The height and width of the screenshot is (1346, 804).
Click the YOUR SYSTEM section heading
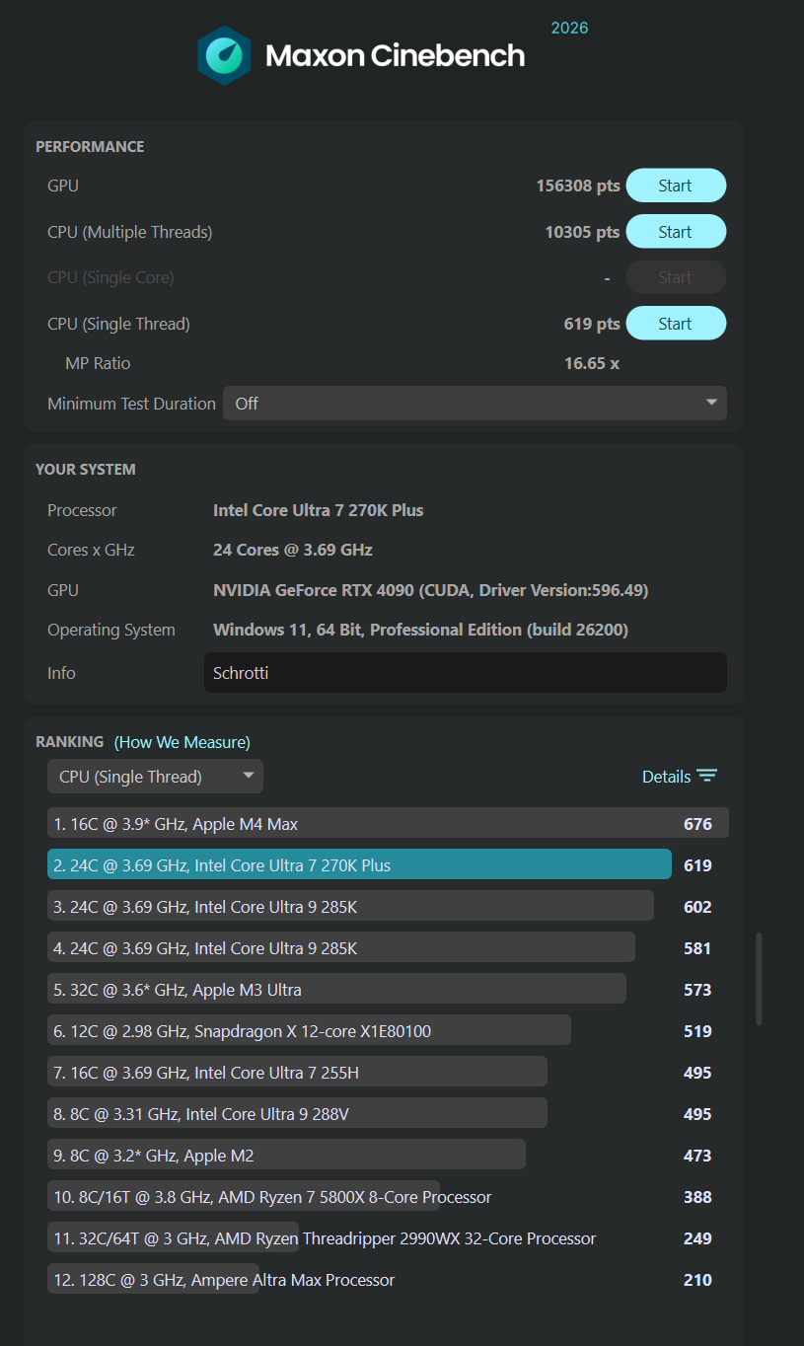pos(86,470)
